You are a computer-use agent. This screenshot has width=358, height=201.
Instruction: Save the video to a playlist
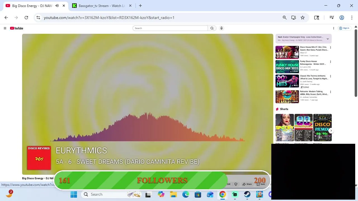[261, 184]
